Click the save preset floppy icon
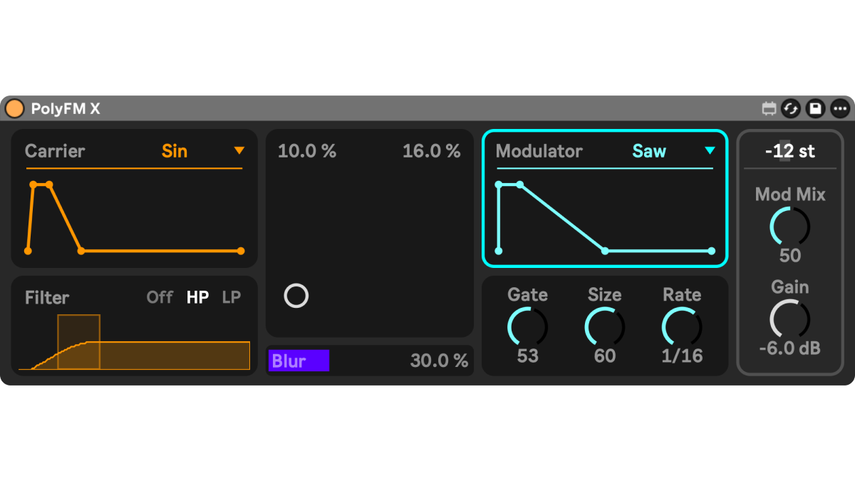Screen dimensions: 855x481 pos(815,109)
